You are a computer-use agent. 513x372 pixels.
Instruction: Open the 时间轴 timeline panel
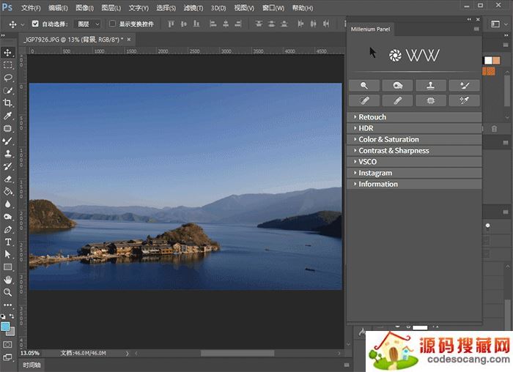pos(32,365)
